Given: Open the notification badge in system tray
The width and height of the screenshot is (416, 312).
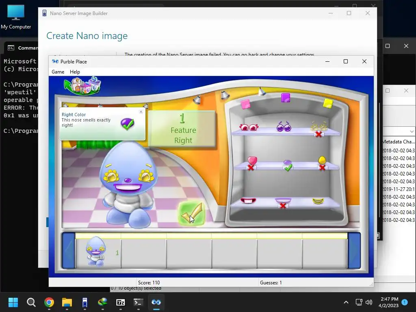Looking at the screenshot, I should [x=405, y=302].
